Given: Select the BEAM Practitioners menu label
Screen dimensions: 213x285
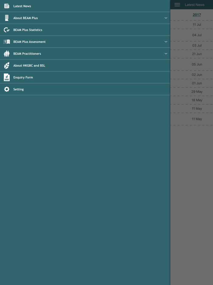Looking at the screenshot, I should tap(27, 54).
